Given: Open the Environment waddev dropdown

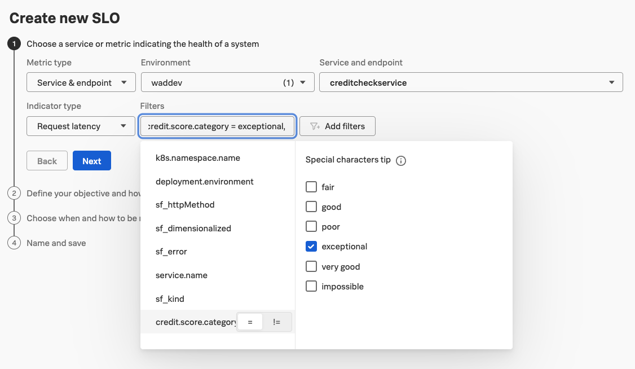Looking at the screenshot, I should click(227, 82).
